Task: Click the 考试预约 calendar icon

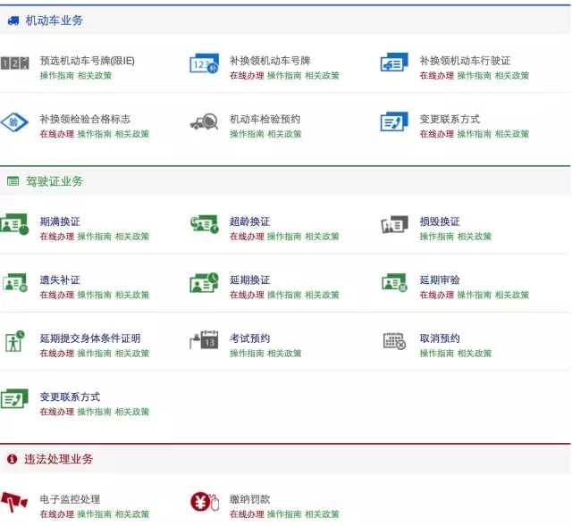Action: pyautogui.click(x=204, y=340)
